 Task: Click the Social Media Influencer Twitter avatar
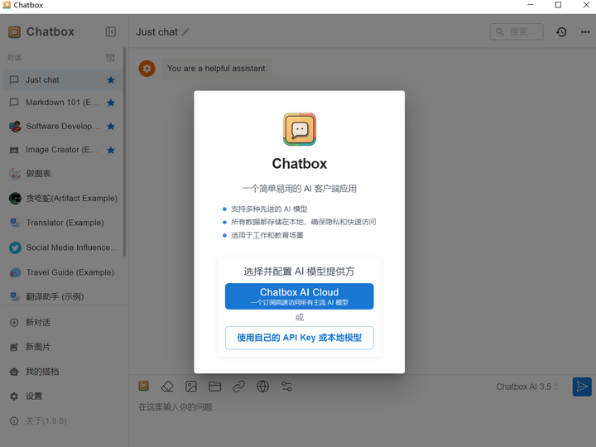15,248
